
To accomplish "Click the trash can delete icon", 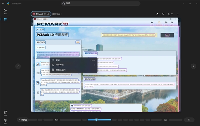I will coord(169,14).
